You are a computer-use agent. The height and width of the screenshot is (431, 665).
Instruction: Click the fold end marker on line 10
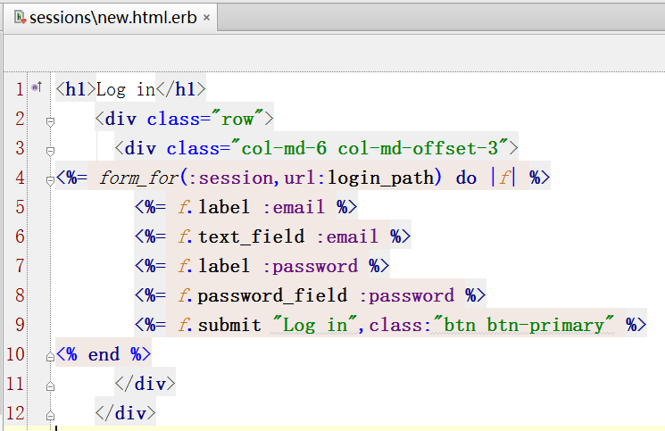(x=51, y=357)
